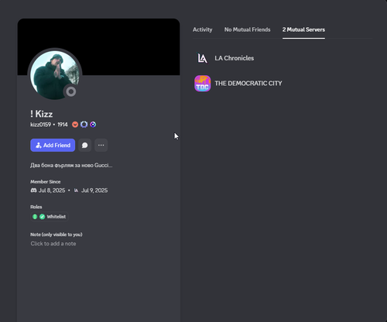Click the green checkmark on Whitelist role
The image size is (387, 322).
(x=42, y=217)
